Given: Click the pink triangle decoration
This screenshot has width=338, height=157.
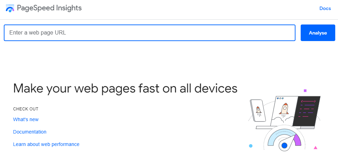Looking at the screenshot, I should [315, 148].
